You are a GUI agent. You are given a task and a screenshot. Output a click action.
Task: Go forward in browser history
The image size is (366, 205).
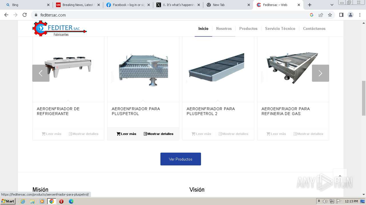15,15
